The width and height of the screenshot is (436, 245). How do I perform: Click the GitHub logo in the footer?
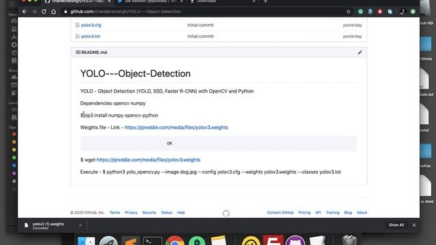226,213
